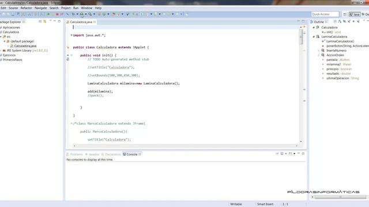Screen dimensions: 369x207
Task: Toggle Hide Static Members in Outline toolbar
Action: (349, 21)
